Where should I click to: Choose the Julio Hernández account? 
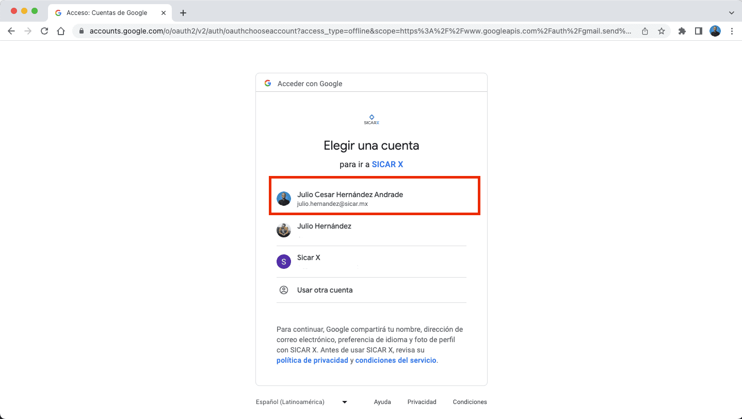click(x=372, y=230)
